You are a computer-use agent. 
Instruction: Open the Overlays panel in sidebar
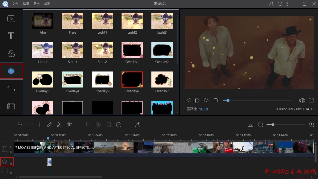tap(11, 71)
